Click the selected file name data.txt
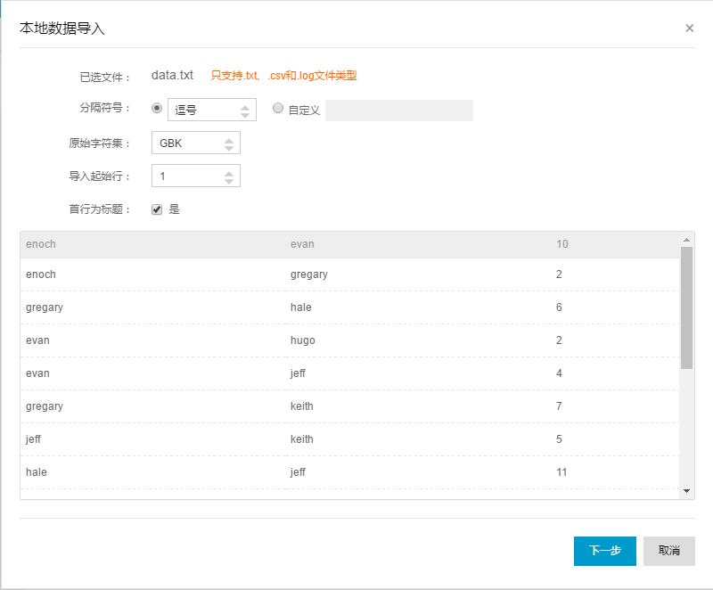The image size is (713, 590). pos(172,76)
